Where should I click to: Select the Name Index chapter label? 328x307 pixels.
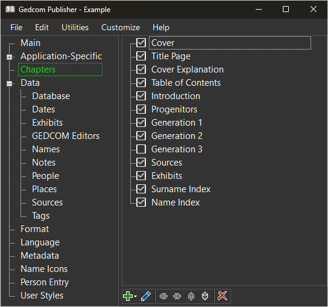coord(175,202)
